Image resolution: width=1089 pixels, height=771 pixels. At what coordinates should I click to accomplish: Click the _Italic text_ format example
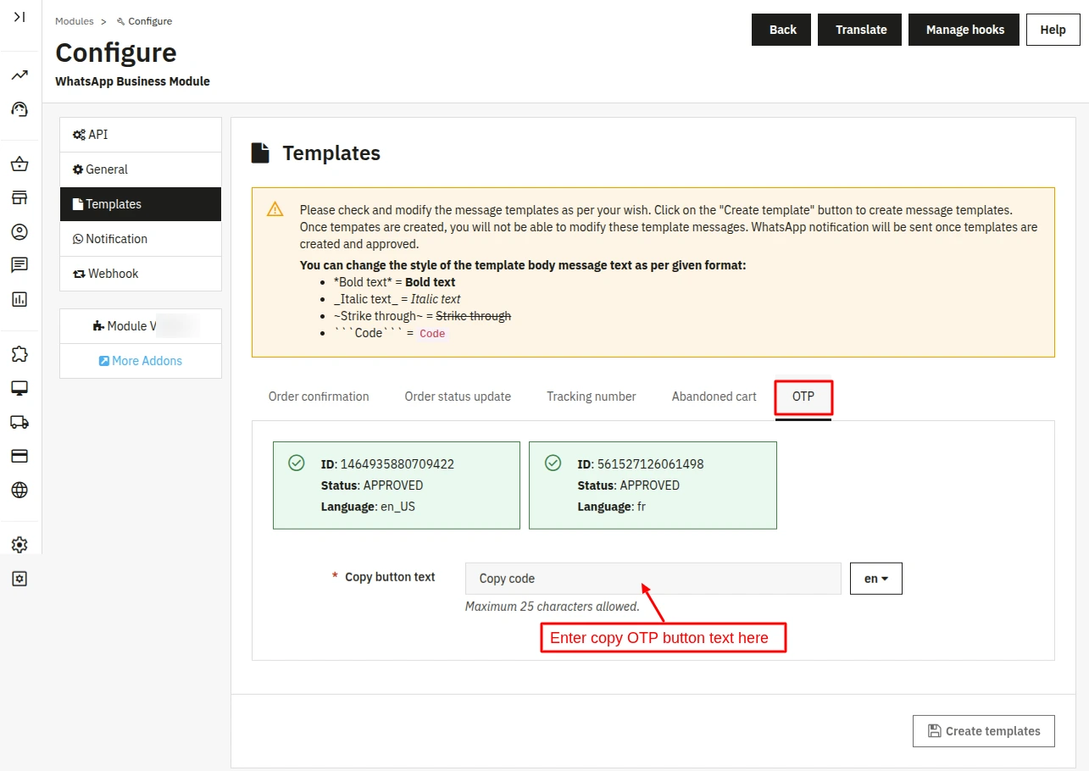pyautogui.click(x=397, y=299)
